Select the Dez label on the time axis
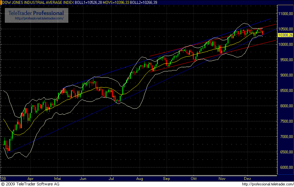 (247, 179)
